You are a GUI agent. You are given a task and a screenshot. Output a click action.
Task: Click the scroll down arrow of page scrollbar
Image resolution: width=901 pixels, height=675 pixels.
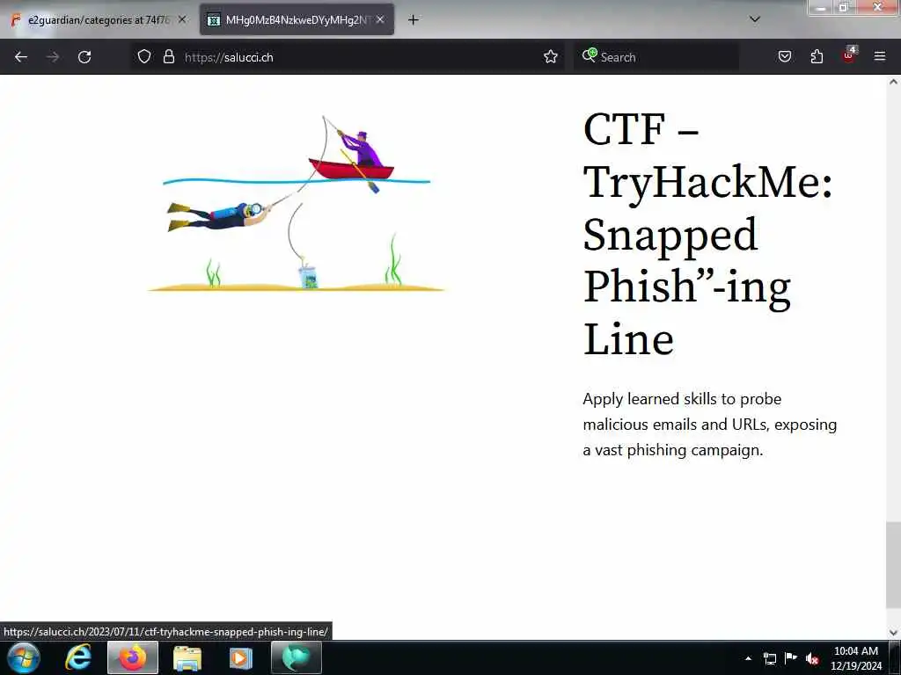pos(893,633)
